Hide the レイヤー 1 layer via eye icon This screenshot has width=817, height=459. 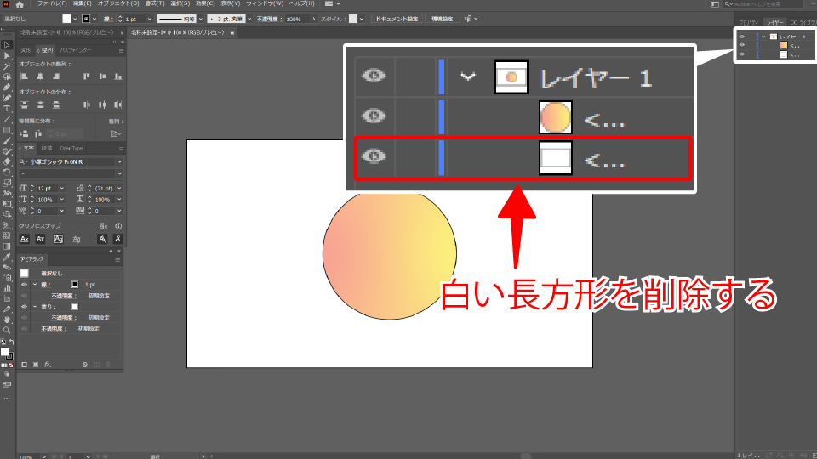(x=741, y=37)
